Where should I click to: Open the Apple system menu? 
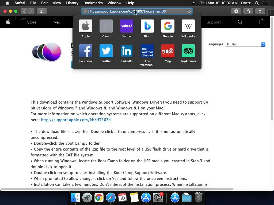[7, 3]
